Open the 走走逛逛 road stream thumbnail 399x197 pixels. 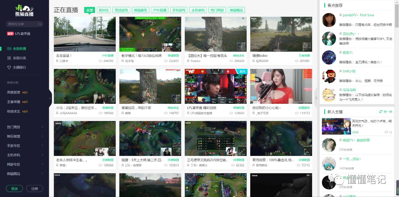pyautogui.click(x=85, y=34)
